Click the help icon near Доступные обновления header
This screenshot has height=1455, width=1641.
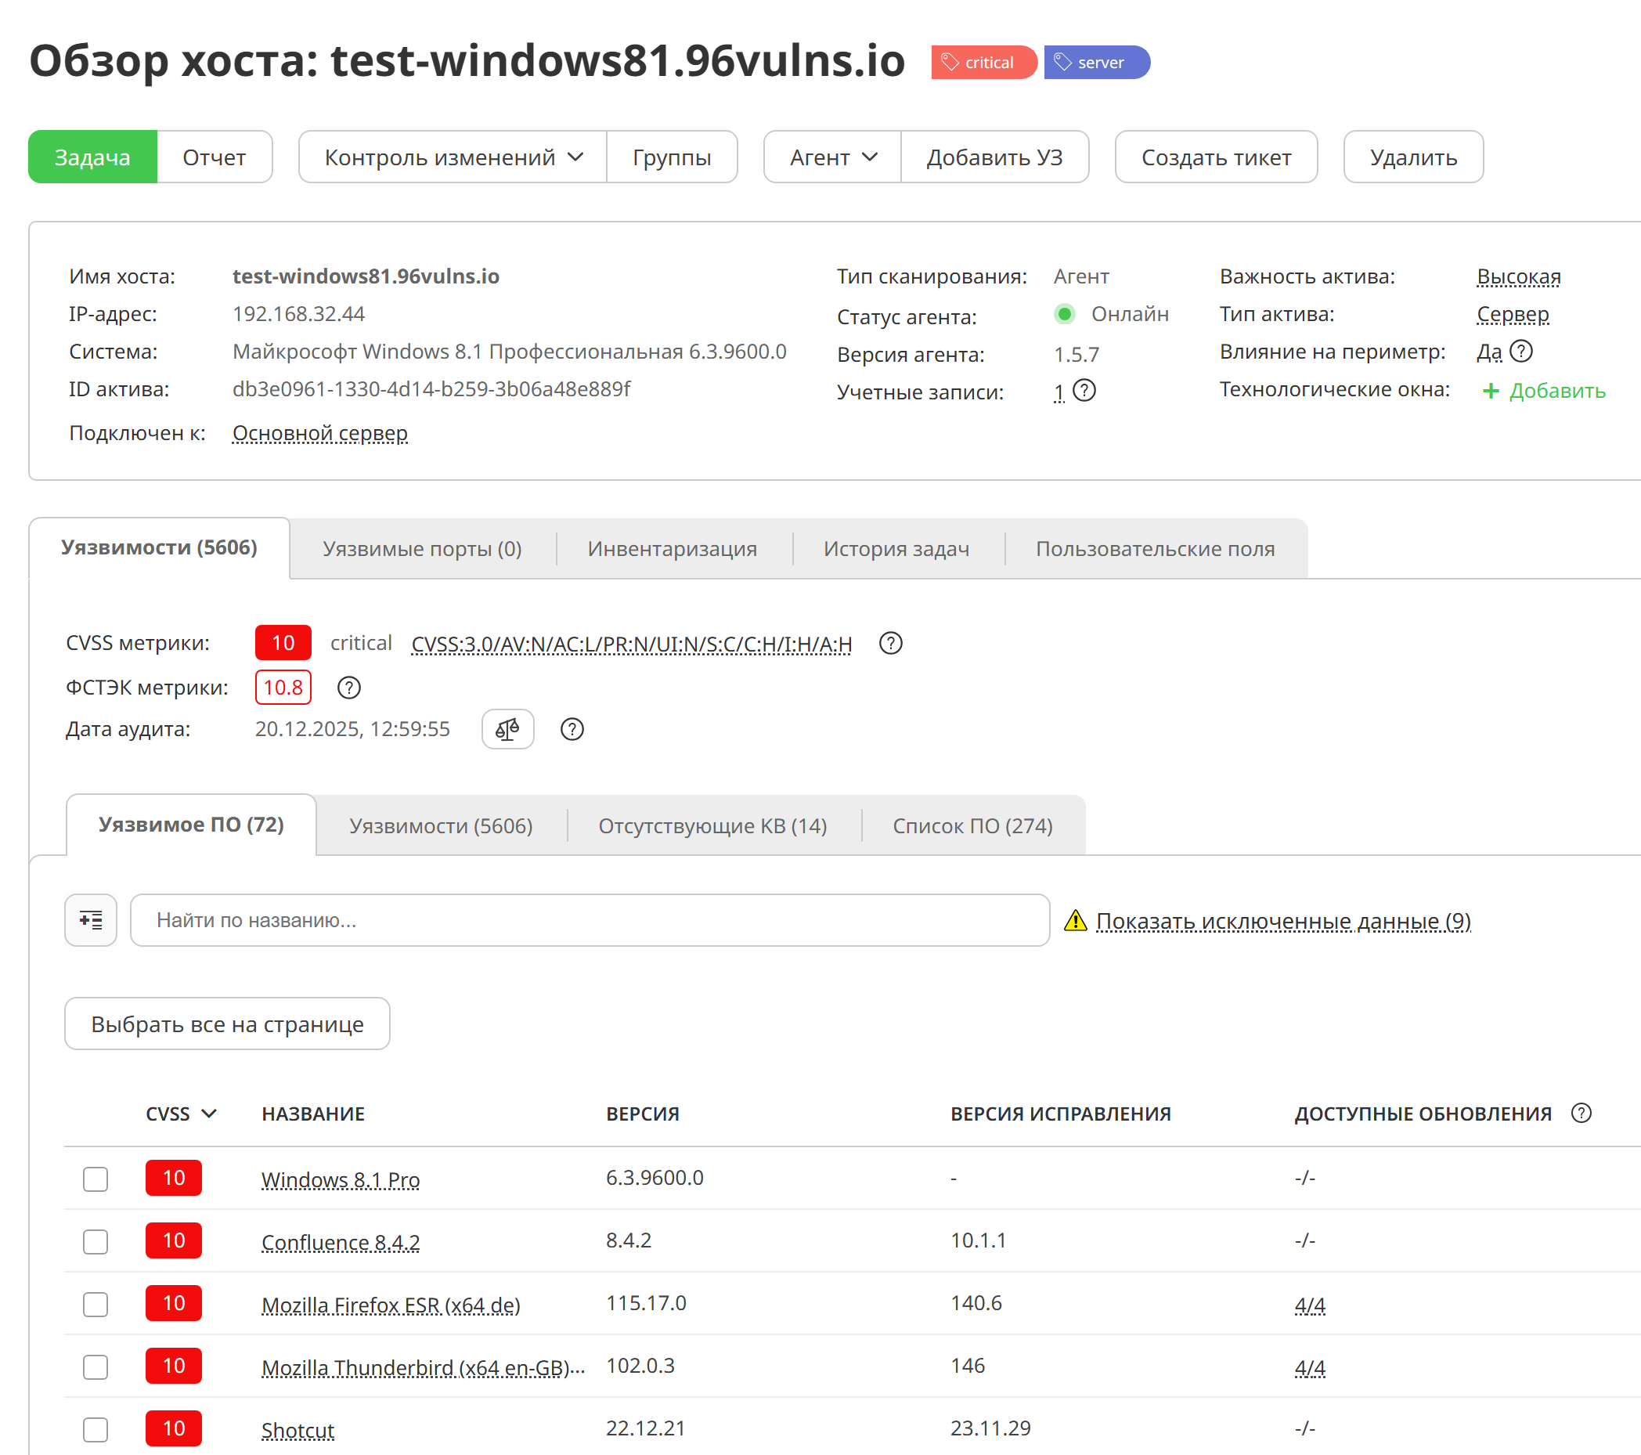coord(1581,1113)
